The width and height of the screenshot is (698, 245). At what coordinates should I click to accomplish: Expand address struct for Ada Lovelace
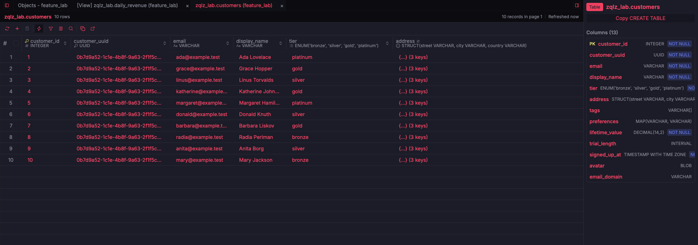click(413, 57)
